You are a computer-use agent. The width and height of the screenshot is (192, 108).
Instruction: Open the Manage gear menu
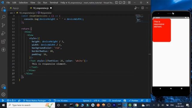pyautogui.click(x=3, y=94)
